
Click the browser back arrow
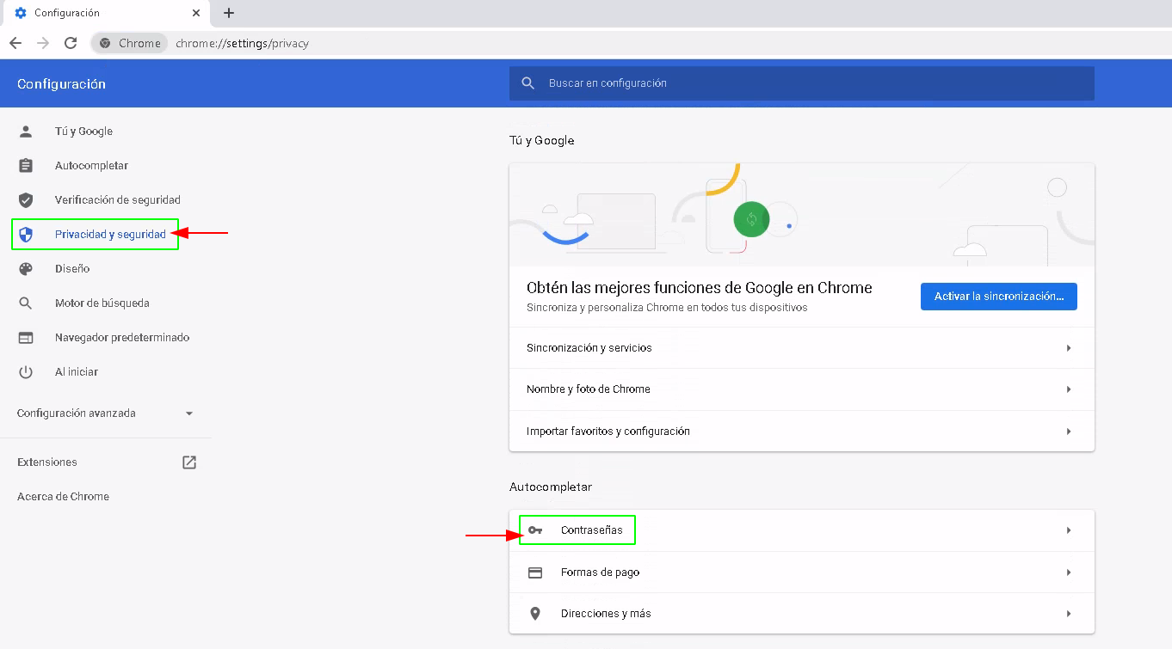point(15,43)
